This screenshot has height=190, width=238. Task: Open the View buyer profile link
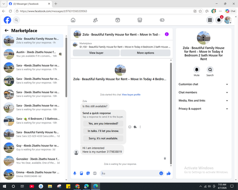pyautogui.click(x=131, y=95)
